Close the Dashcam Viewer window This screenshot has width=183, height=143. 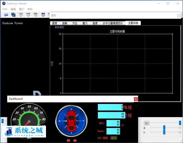tap(178, 3)
